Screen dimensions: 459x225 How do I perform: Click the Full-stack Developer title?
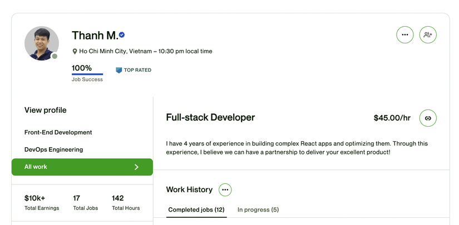[x=210, y=117]
